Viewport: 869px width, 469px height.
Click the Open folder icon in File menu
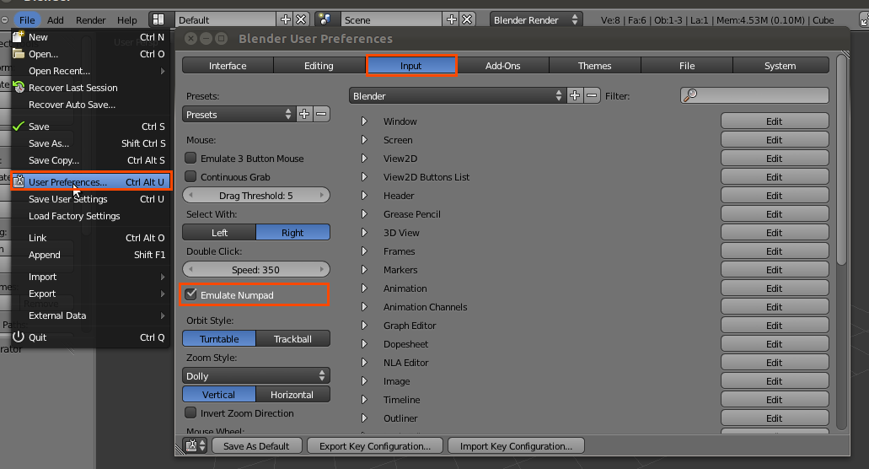tap(19, 54)
